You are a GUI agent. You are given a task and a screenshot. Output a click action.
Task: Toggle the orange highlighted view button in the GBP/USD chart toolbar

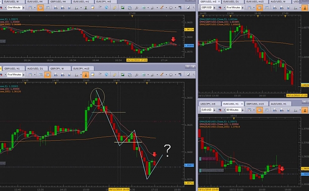pos(260,8)
